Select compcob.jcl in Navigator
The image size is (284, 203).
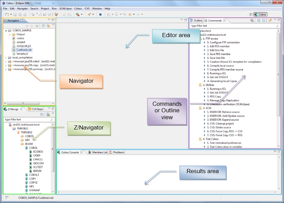click(x=22, y=46)
